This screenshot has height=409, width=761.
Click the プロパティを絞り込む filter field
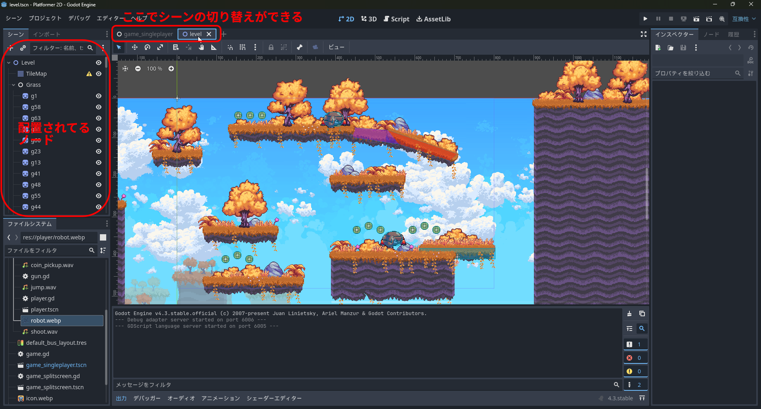[x=698, y=73]
